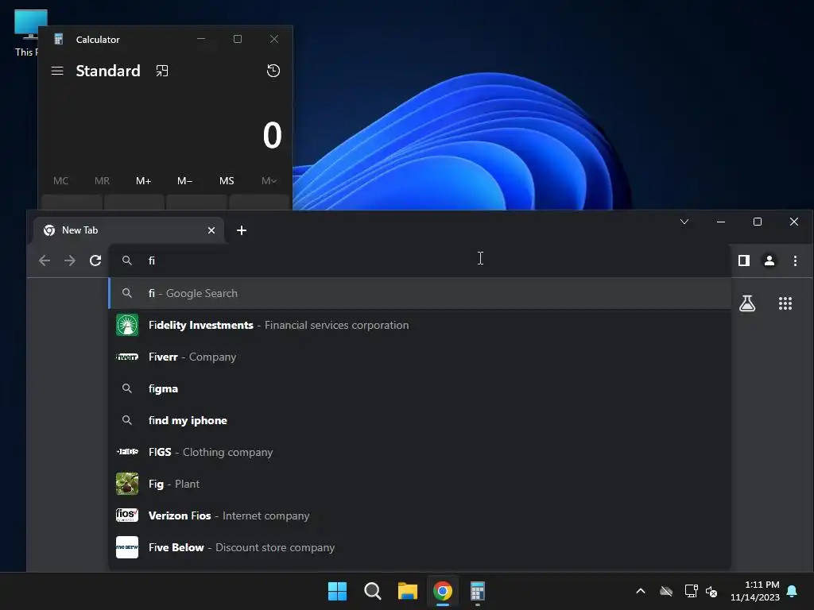Choose the Five Below suggestion

420,547
